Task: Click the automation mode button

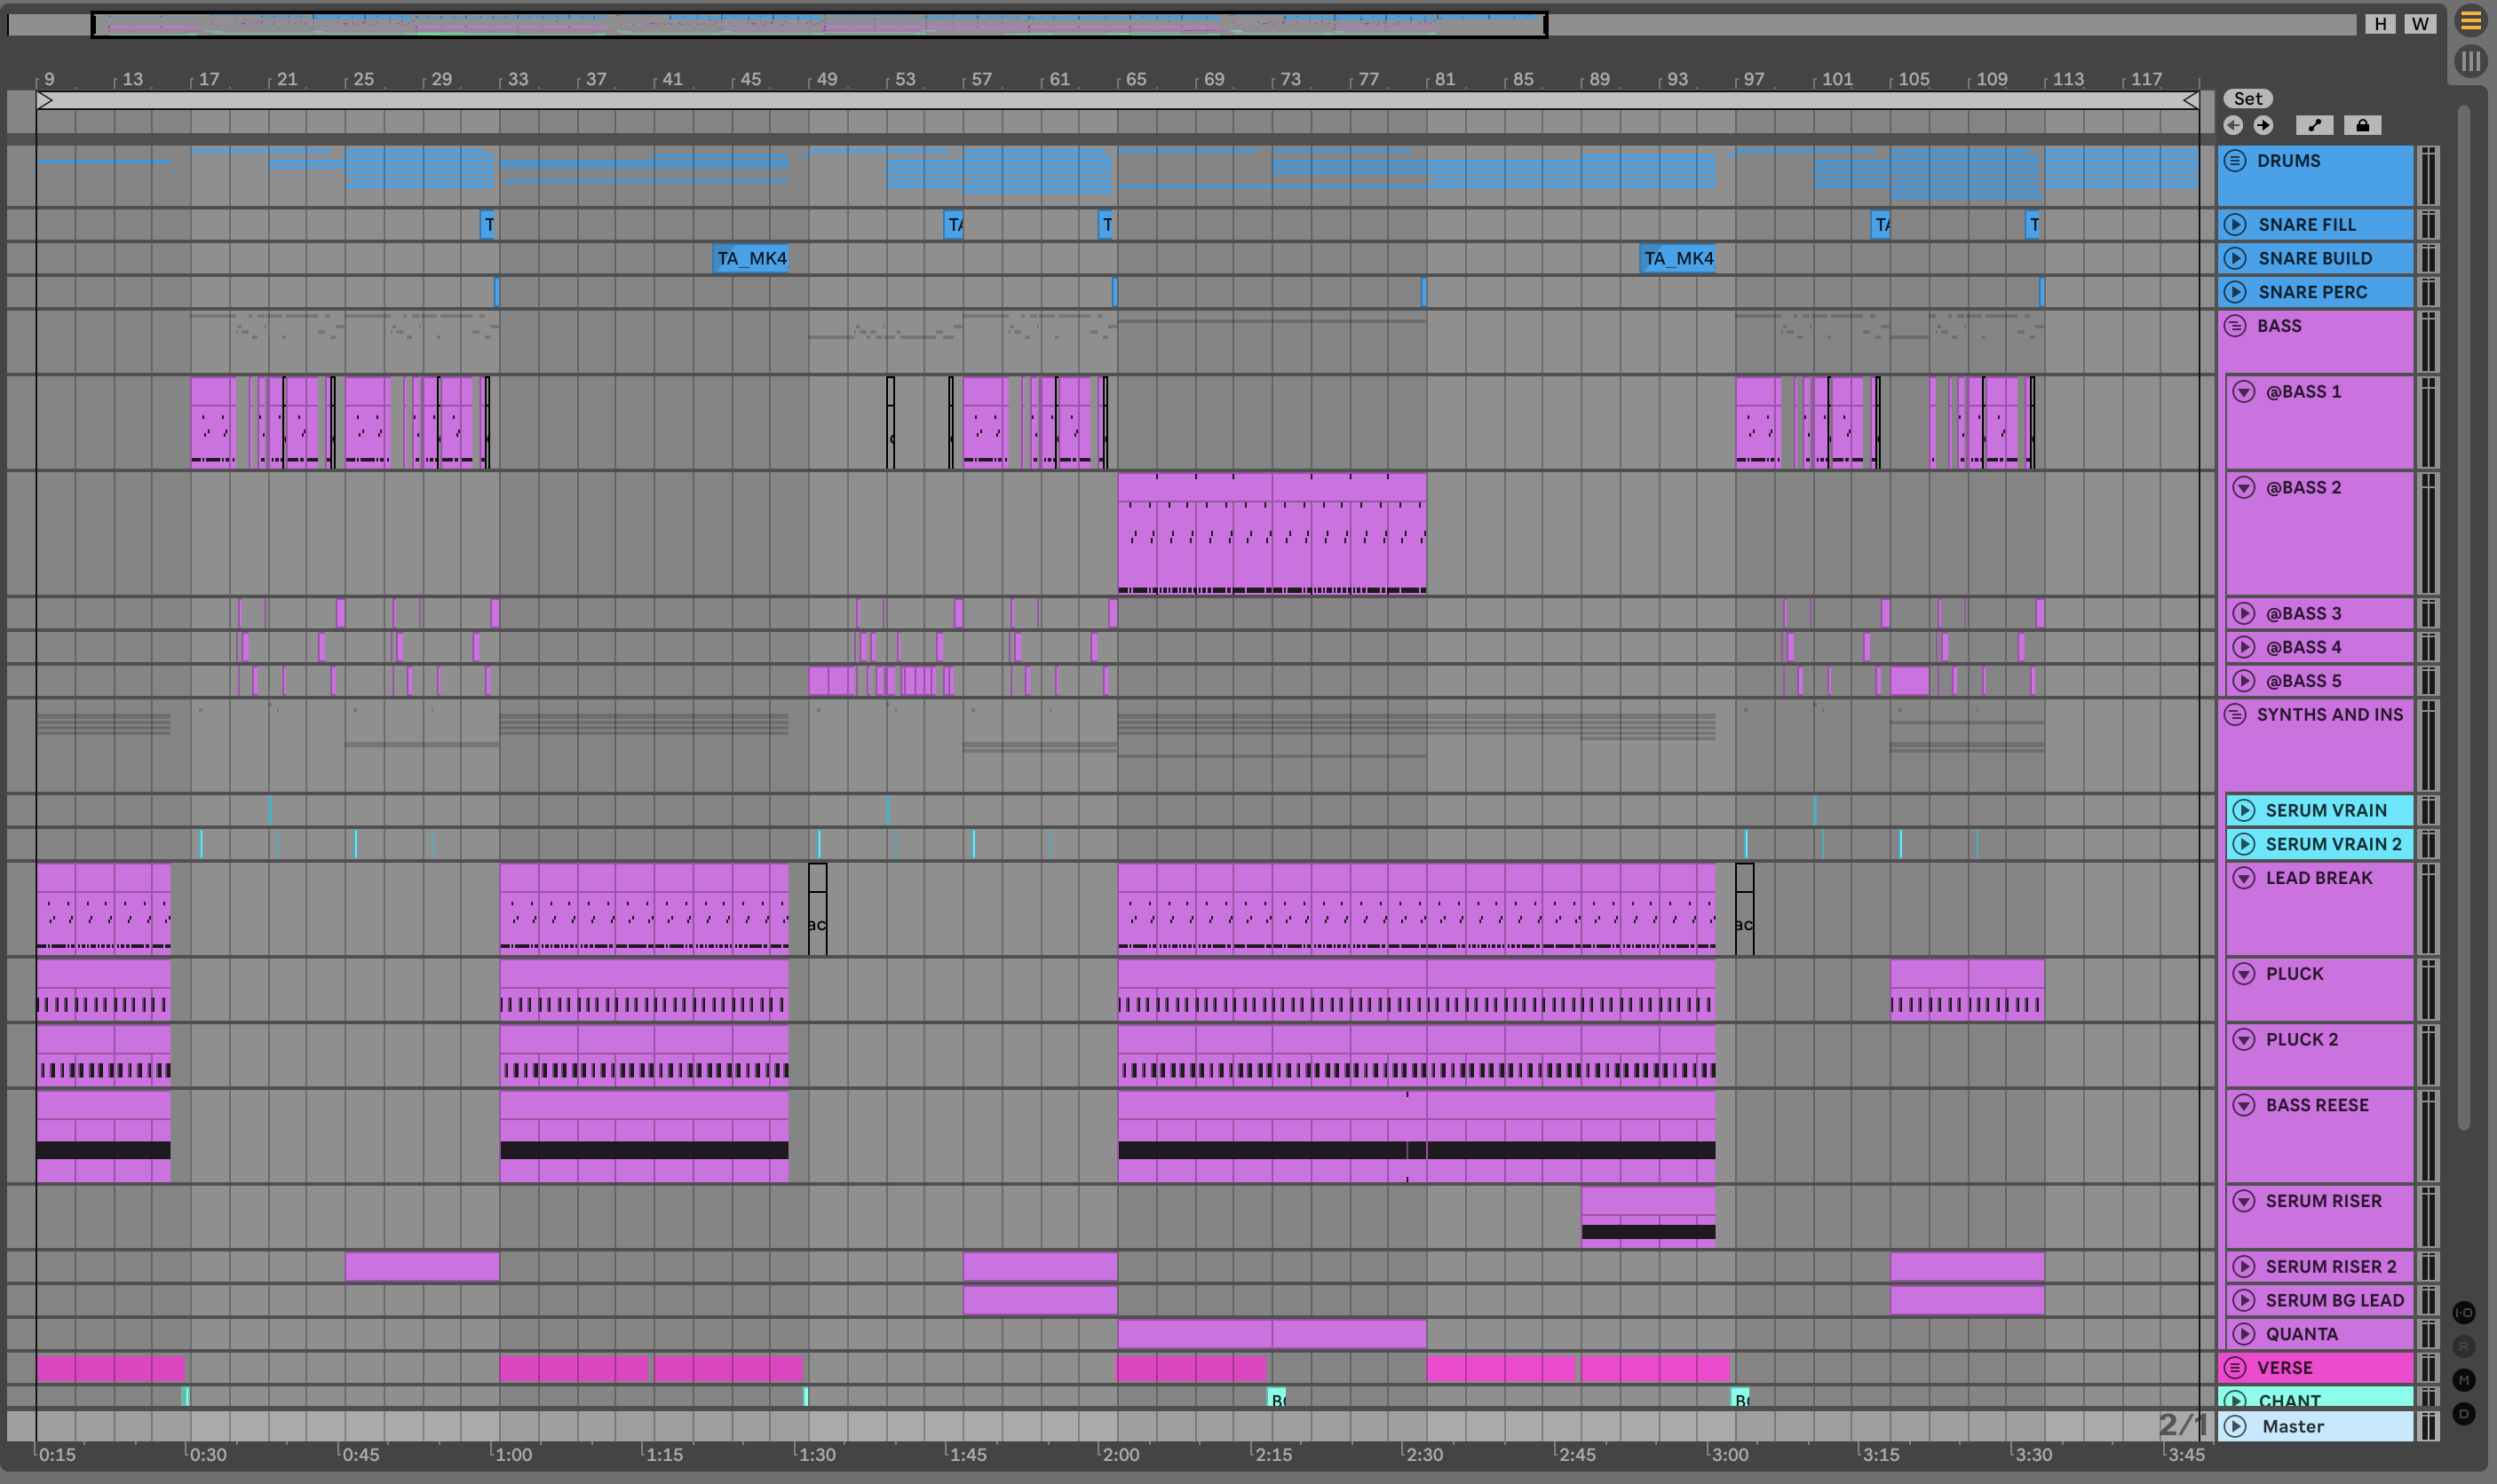Action: pyautogui.click(x=2313, y=125)
